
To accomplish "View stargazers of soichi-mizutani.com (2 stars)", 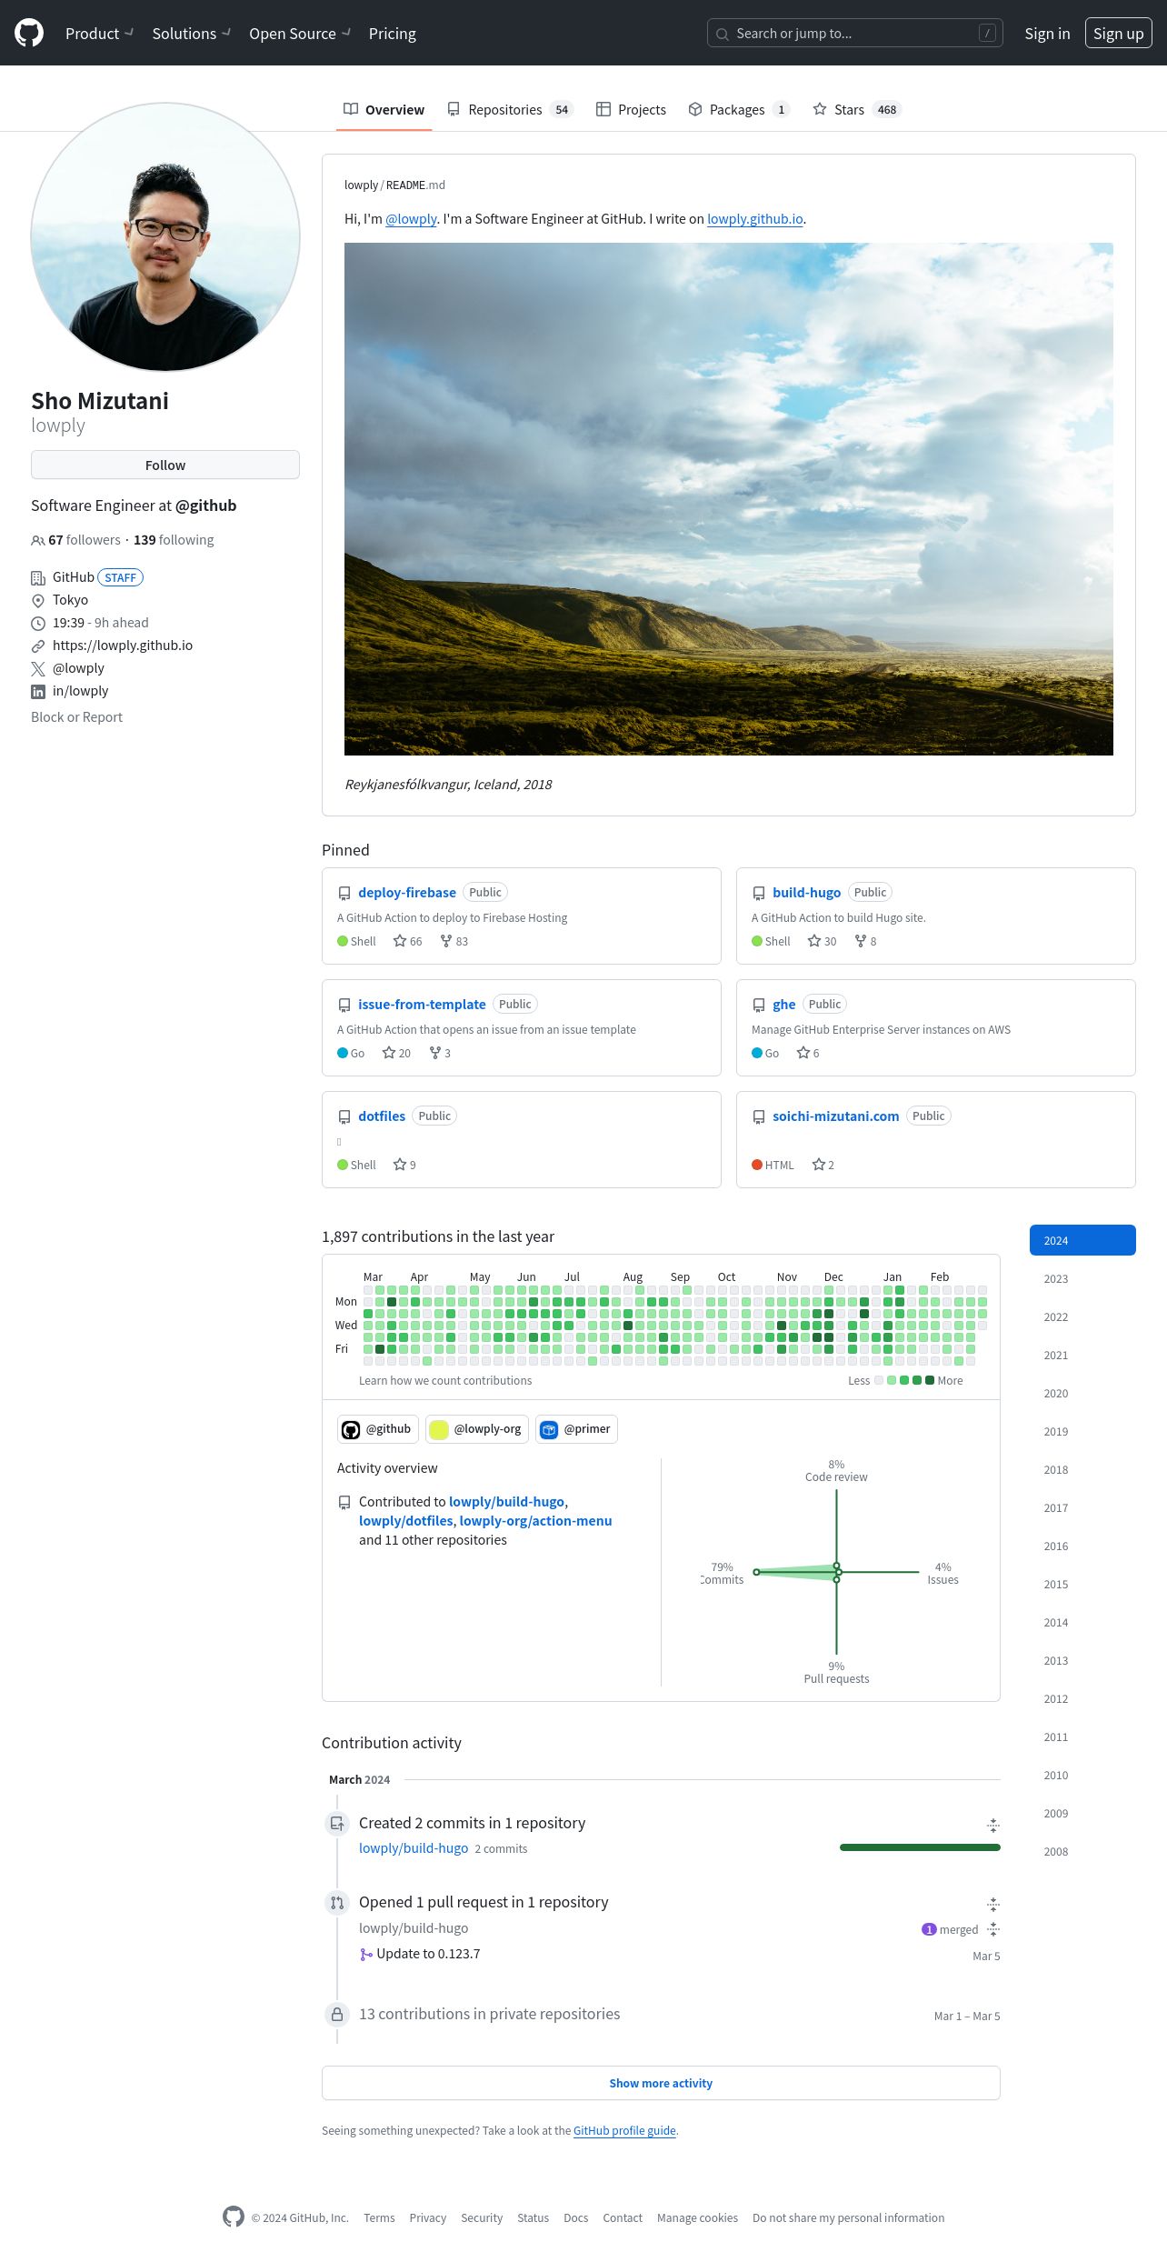I will (823, 1165).
